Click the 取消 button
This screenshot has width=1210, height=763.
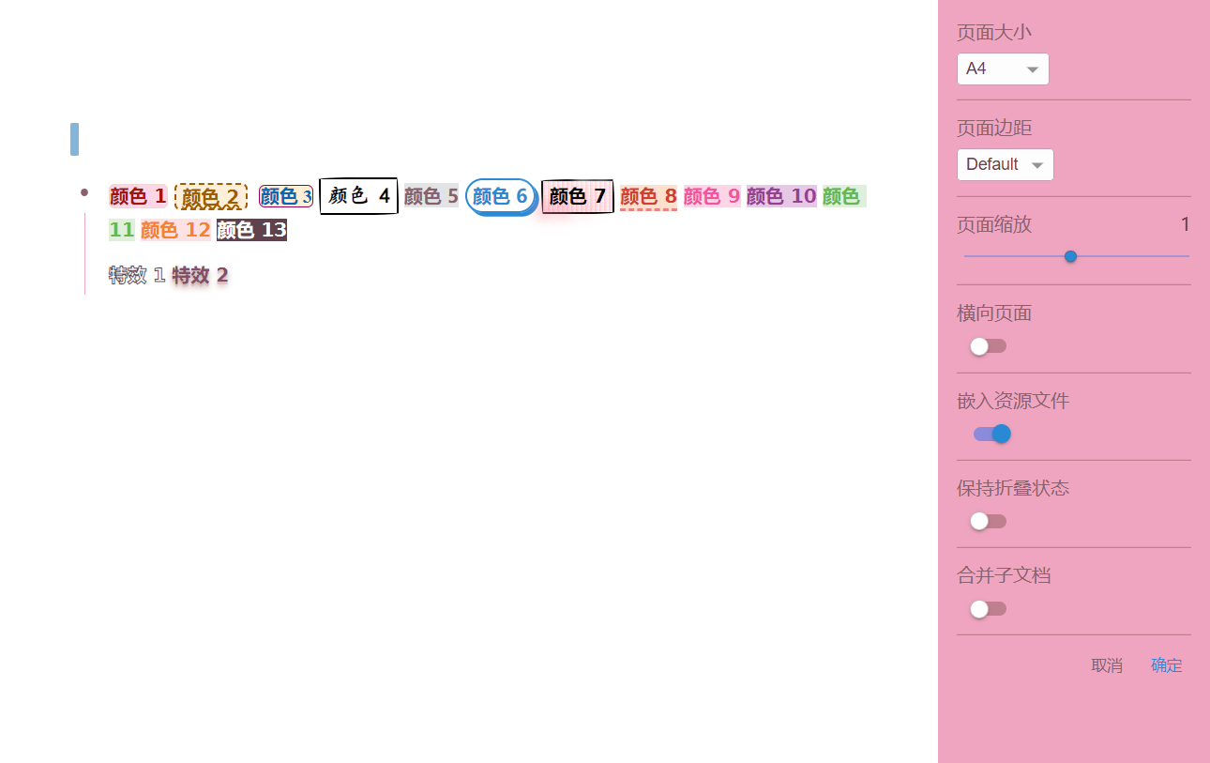(1107, 665)
